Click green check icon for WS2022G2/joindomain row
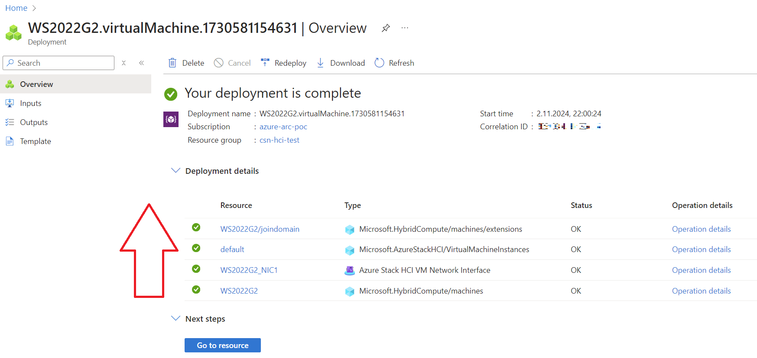757x358 pixels. [x=196, y=227]
